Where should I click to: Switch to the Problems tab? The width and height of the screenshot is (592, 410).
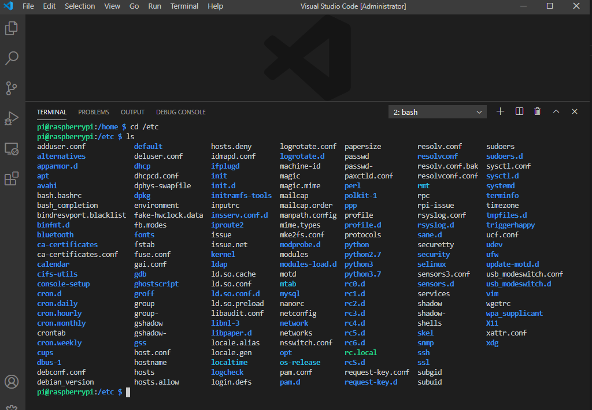[94, 112]
